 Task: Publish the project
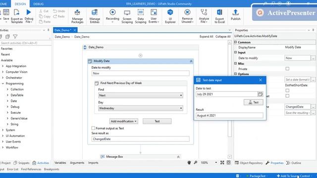(x=236, y=14)
